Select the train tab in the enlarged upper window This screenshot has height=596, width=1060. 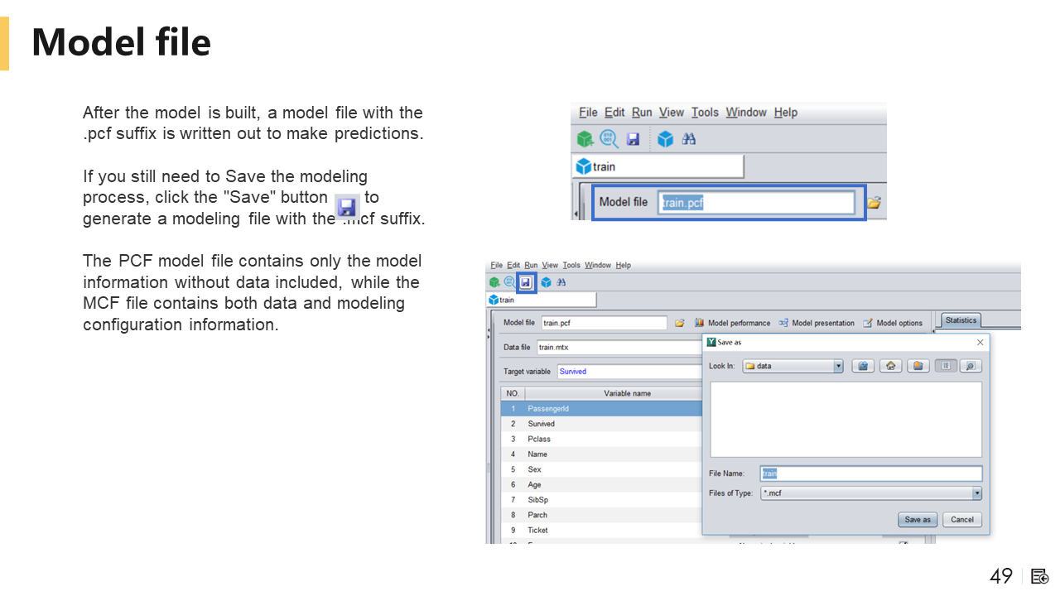click(658, 166)
